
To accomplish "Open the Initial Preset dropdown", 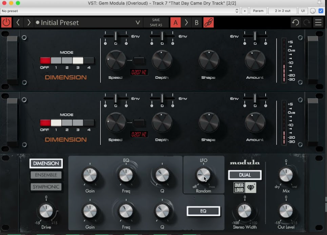I will pos(88,22).
